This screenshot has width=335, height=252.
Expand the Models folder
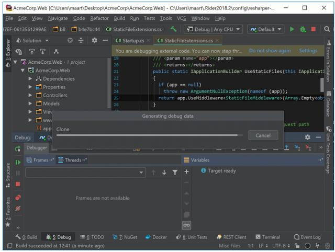(30, 104)
